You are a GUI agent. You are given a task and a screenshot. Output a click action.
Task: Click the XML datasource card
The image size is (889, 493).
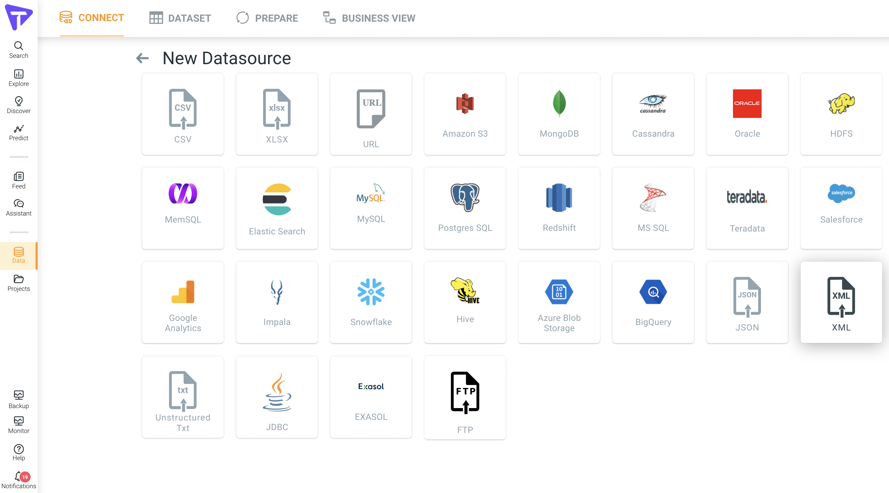click(841, 302)
